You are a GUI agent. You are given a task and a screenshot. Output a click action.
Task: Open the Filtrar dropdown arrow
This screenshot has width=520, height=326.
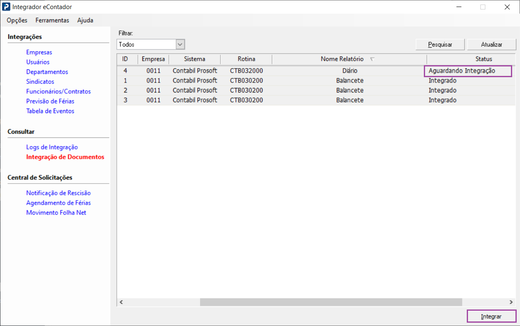click(180, 44)
